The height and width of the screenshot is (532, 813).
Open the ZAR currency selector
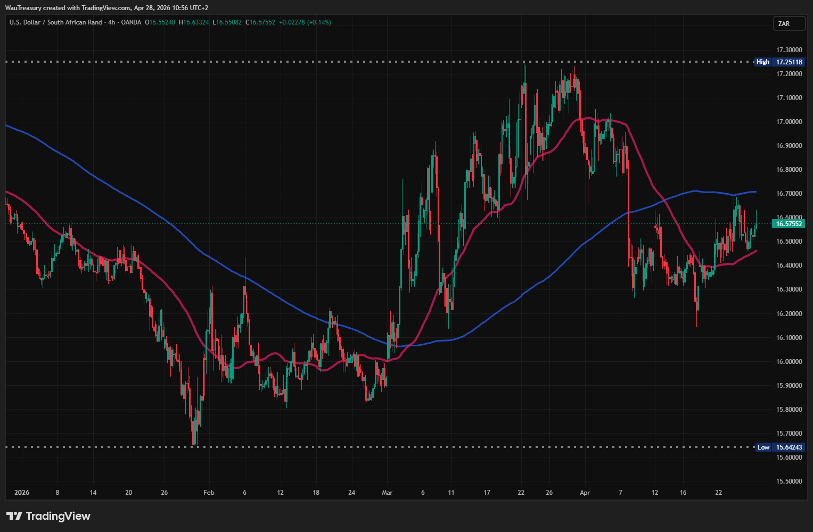tap(789, 24)
